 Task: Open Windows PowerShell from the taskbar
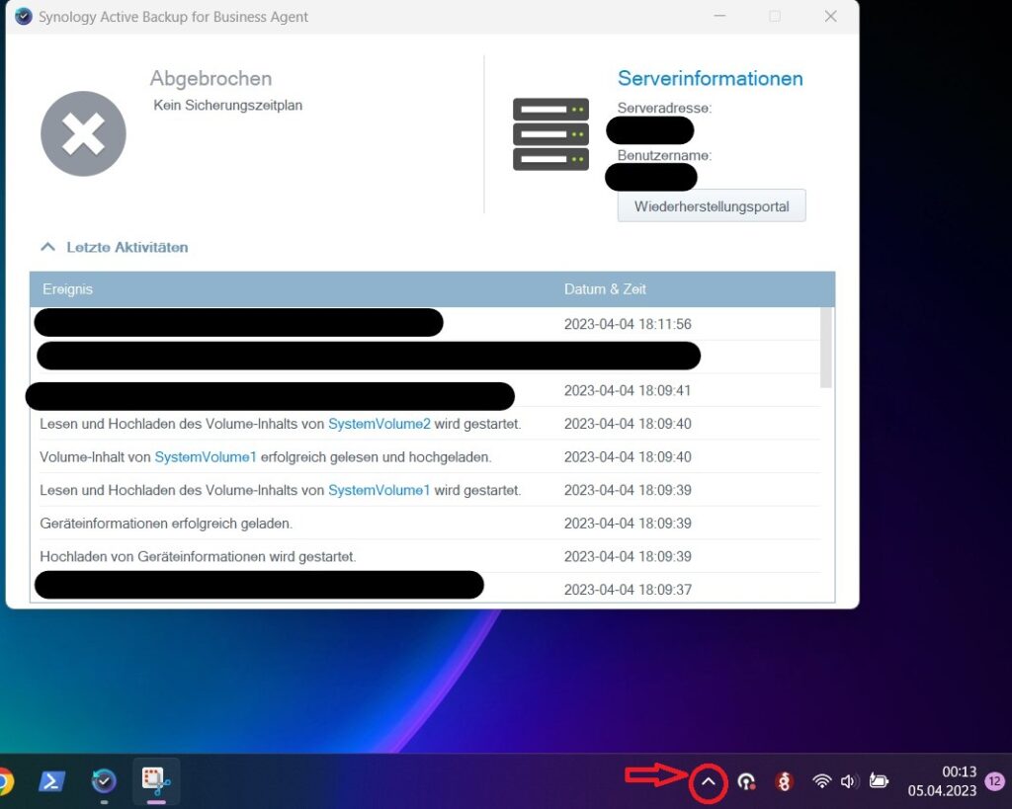click(x=51, y=781)
